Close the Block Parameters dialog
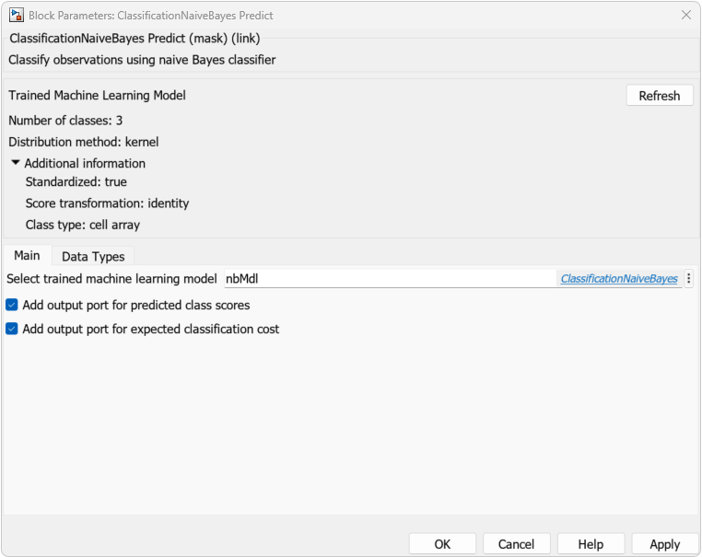Image resolution: width=702 pixels, height=557 pixels. (685, 15)
